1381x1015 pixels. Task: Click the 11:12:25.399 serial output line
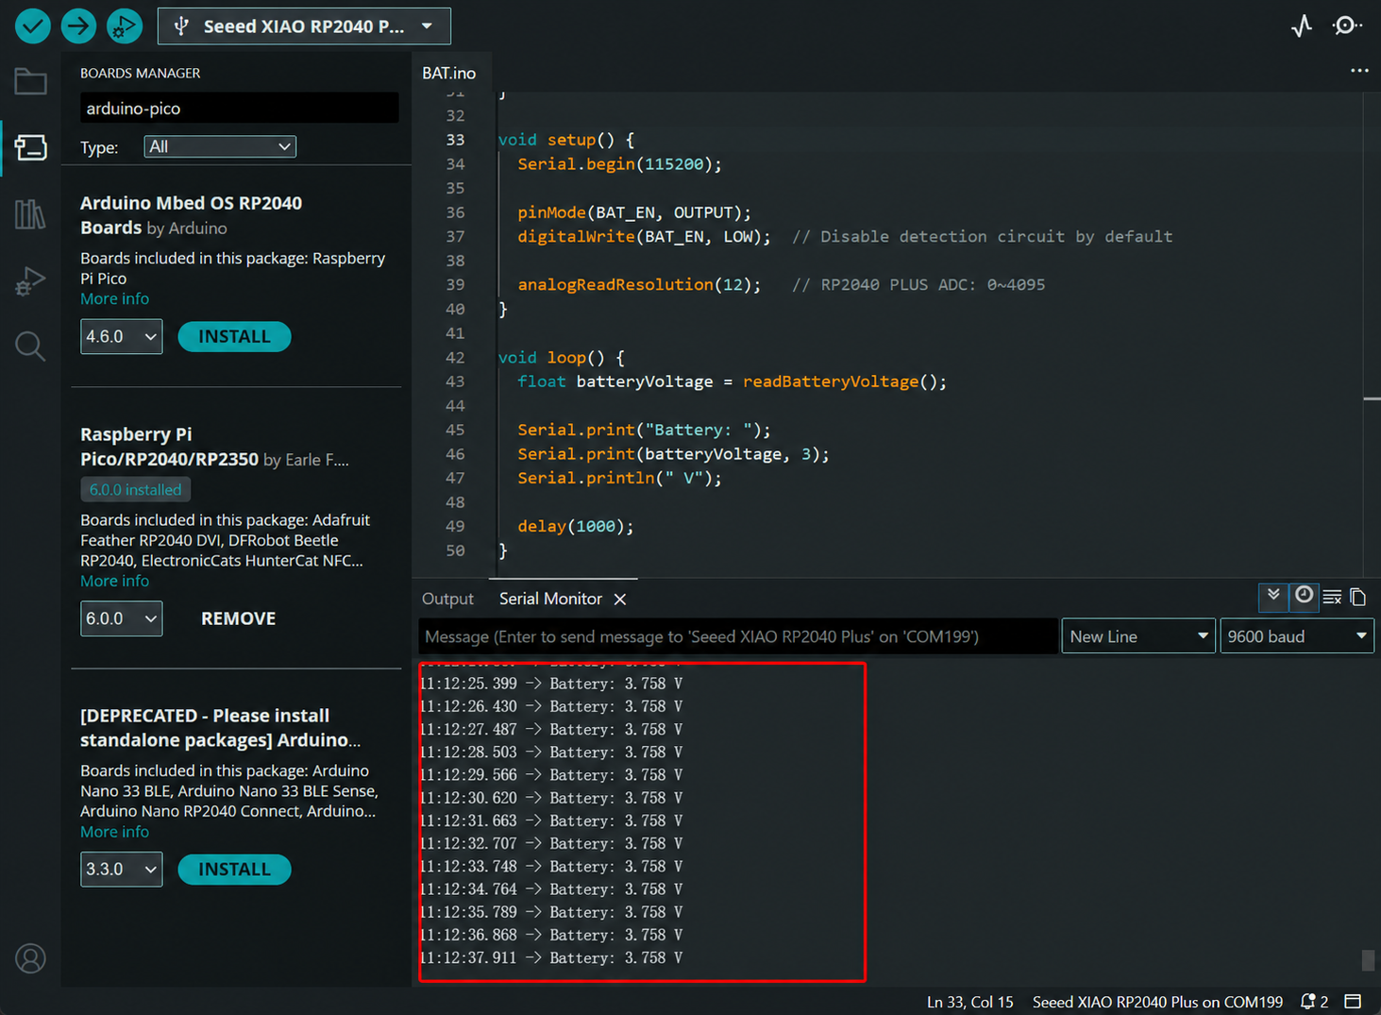(550, 683)
